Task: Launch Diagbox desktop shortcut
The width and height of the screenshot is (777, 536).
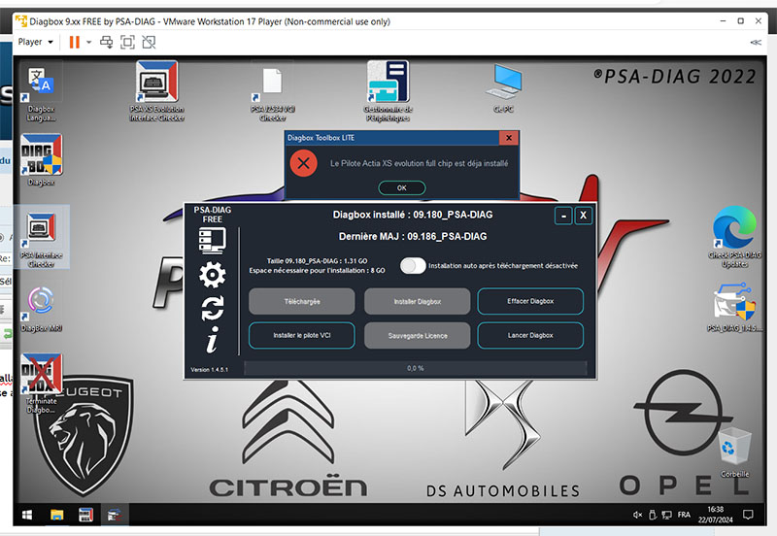Action: 41,159
